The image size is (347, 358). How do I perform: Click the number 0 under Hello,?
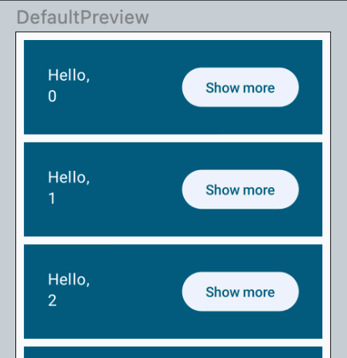(x=52, y=96)
